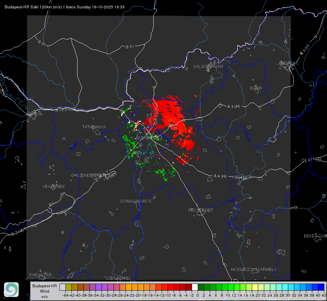Select the pale yellow legend swatch
Image resolution: width=327 pixels, height=301 pixels.
(x=255, y=287)
